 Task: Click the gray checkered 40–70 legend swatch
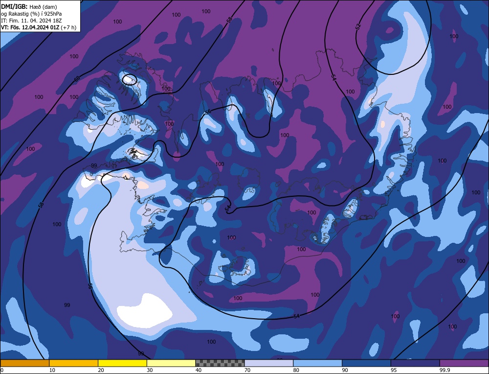click(x=220, y=363)
